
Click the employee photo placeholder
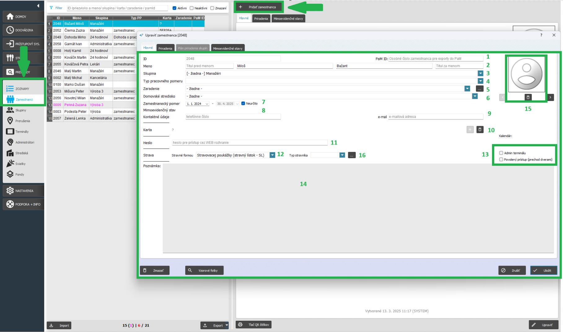coord(526,74)
